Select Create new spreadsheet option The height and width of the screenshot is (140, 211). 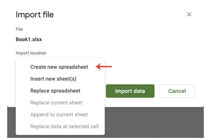pyautogui.click(x=59, y=67)
